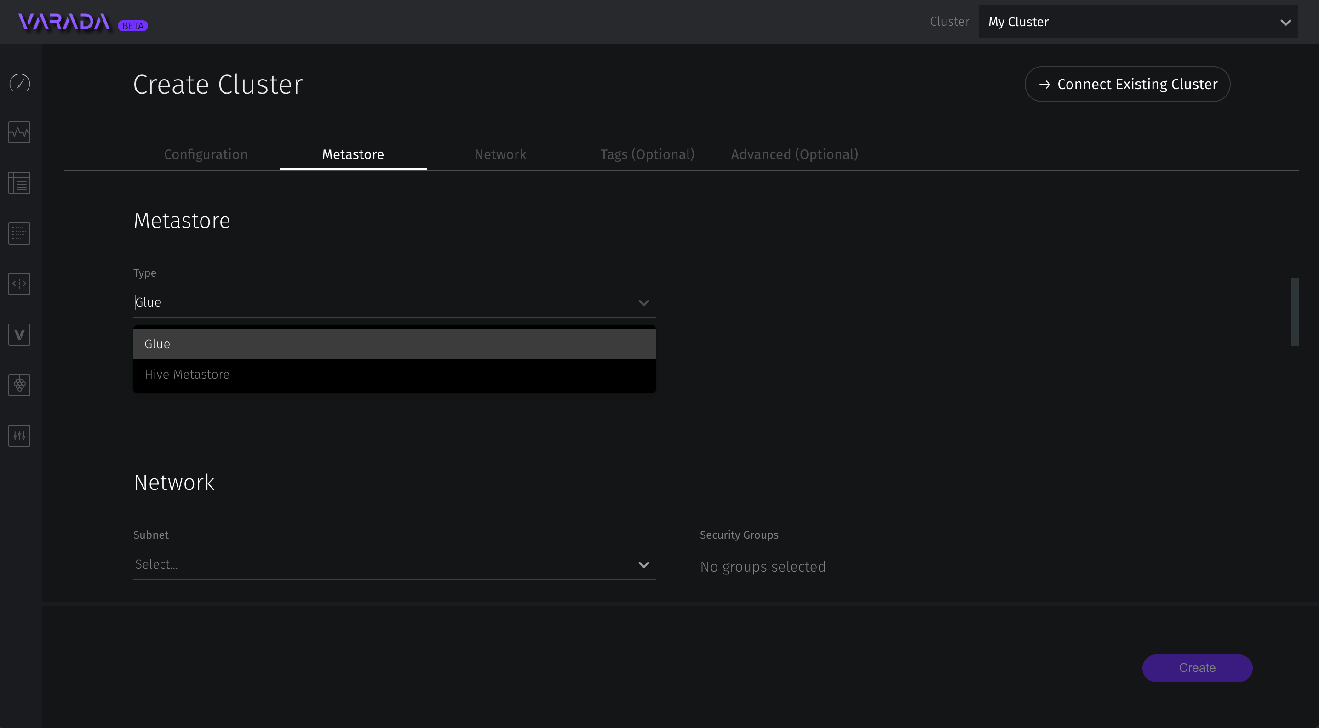This screenshot has width=1319, height=728.
Task: Click the V logo sidebar icon
Action: 19,335
